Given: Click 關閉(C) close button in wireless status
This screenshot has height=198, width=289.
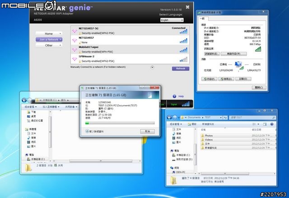Looking at the screenshot, I should (x=259, y=87).
